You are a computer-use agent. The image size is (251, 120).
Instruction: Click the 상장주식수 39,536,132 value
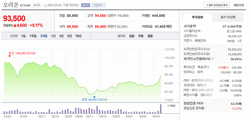click(235, 36)
